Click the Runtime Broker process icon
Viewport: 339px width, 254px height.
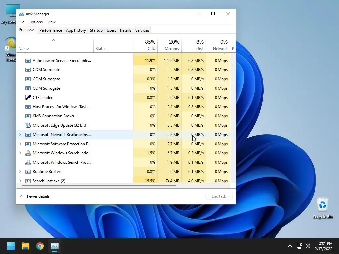28,172
